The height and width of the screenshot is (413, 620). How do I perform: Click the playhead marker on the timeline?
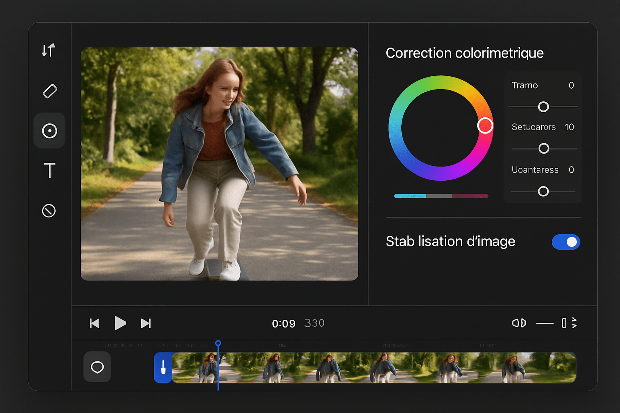click(218, 343)
